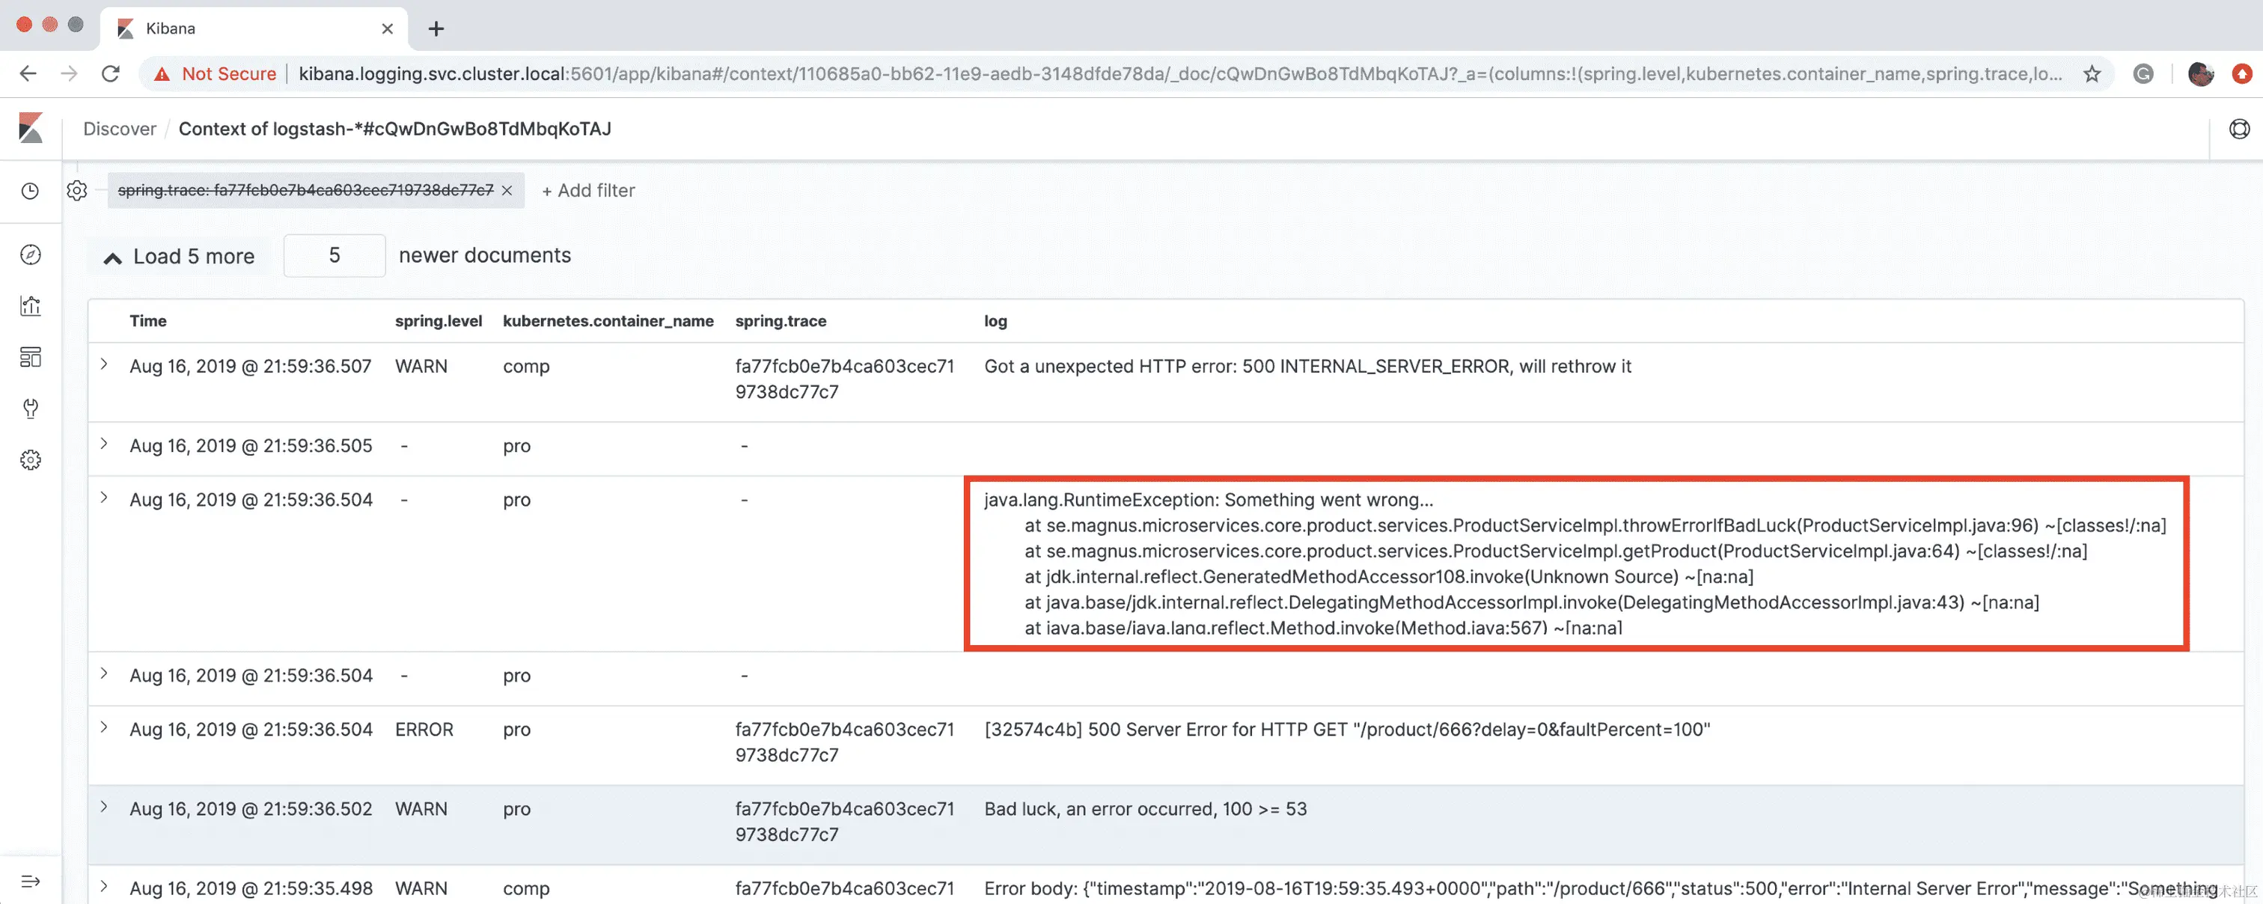Click Add filter link

(587, 191)
